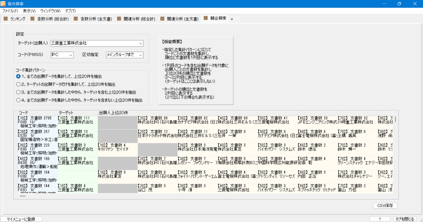Image resolution: width=423 pixels, height=222 pixels.
Task: Click cell 【4位】 文書数 60 株式会社三井E&S
Action: [x=237, y=122]
